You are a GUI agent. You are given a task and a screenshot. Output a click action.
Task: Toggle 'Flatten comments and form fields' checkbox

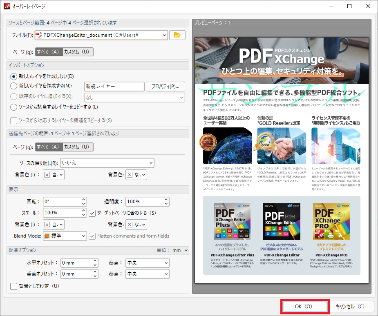click(92, 236)
